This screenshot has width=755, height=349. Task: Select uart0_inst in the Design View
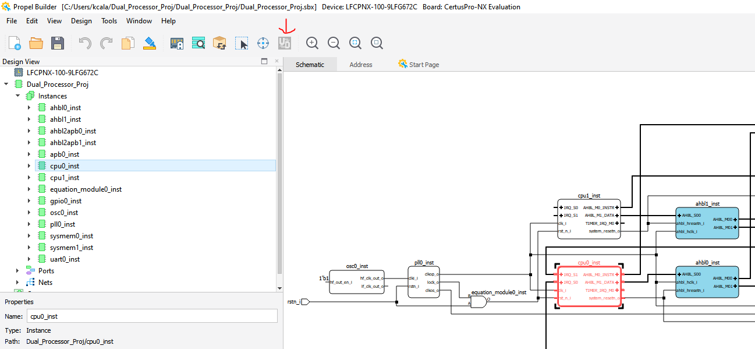point(65,259)
